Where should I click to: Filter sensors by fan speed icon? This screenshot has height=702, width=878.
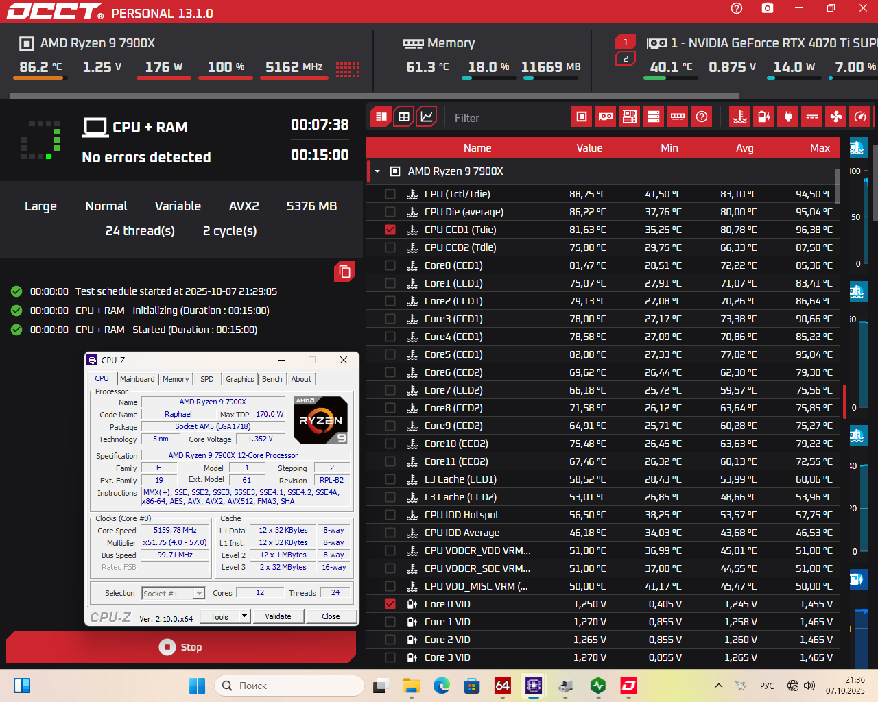(x=836, y=117)
